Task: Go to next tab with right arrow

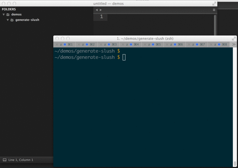Action: pos(101,10)
